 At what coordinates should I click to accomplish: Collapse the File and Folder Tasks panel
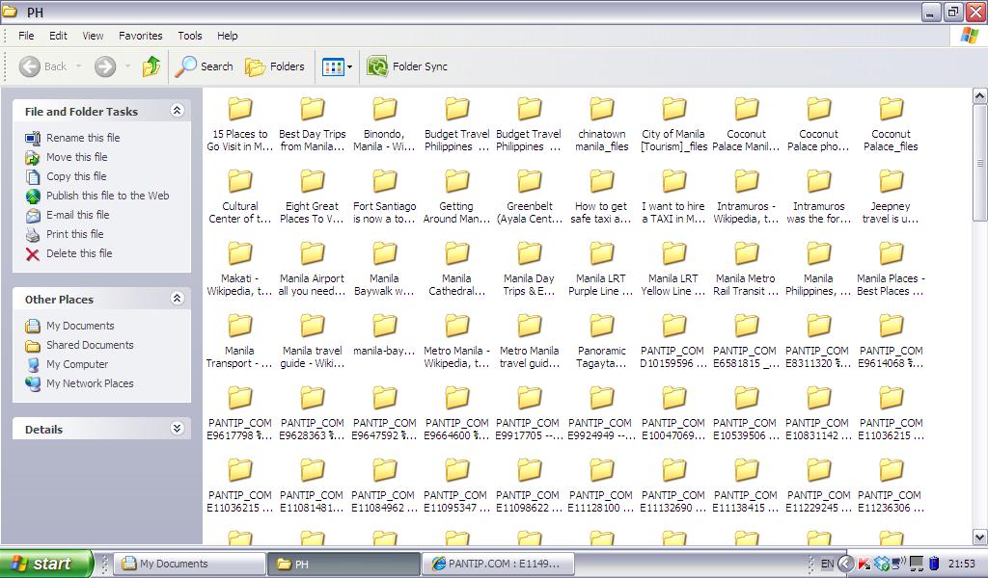click(x=178, y=111)
